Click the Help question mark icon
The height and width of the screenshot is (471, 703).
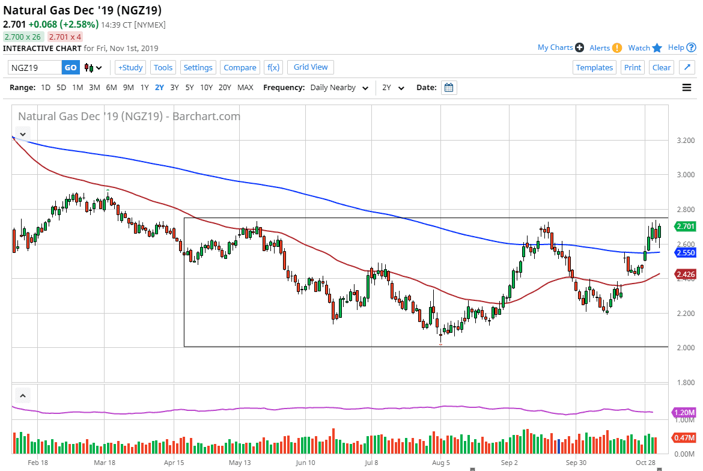(692, 47)
